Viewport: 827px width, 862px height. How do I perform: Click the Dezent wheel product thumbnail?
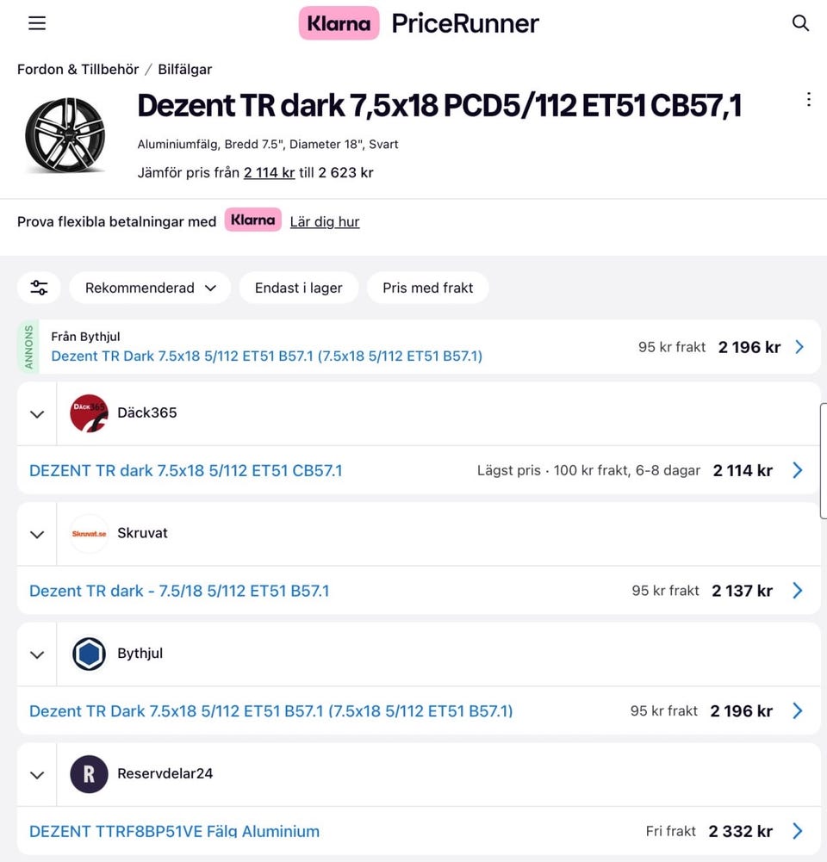pos(65,135)
